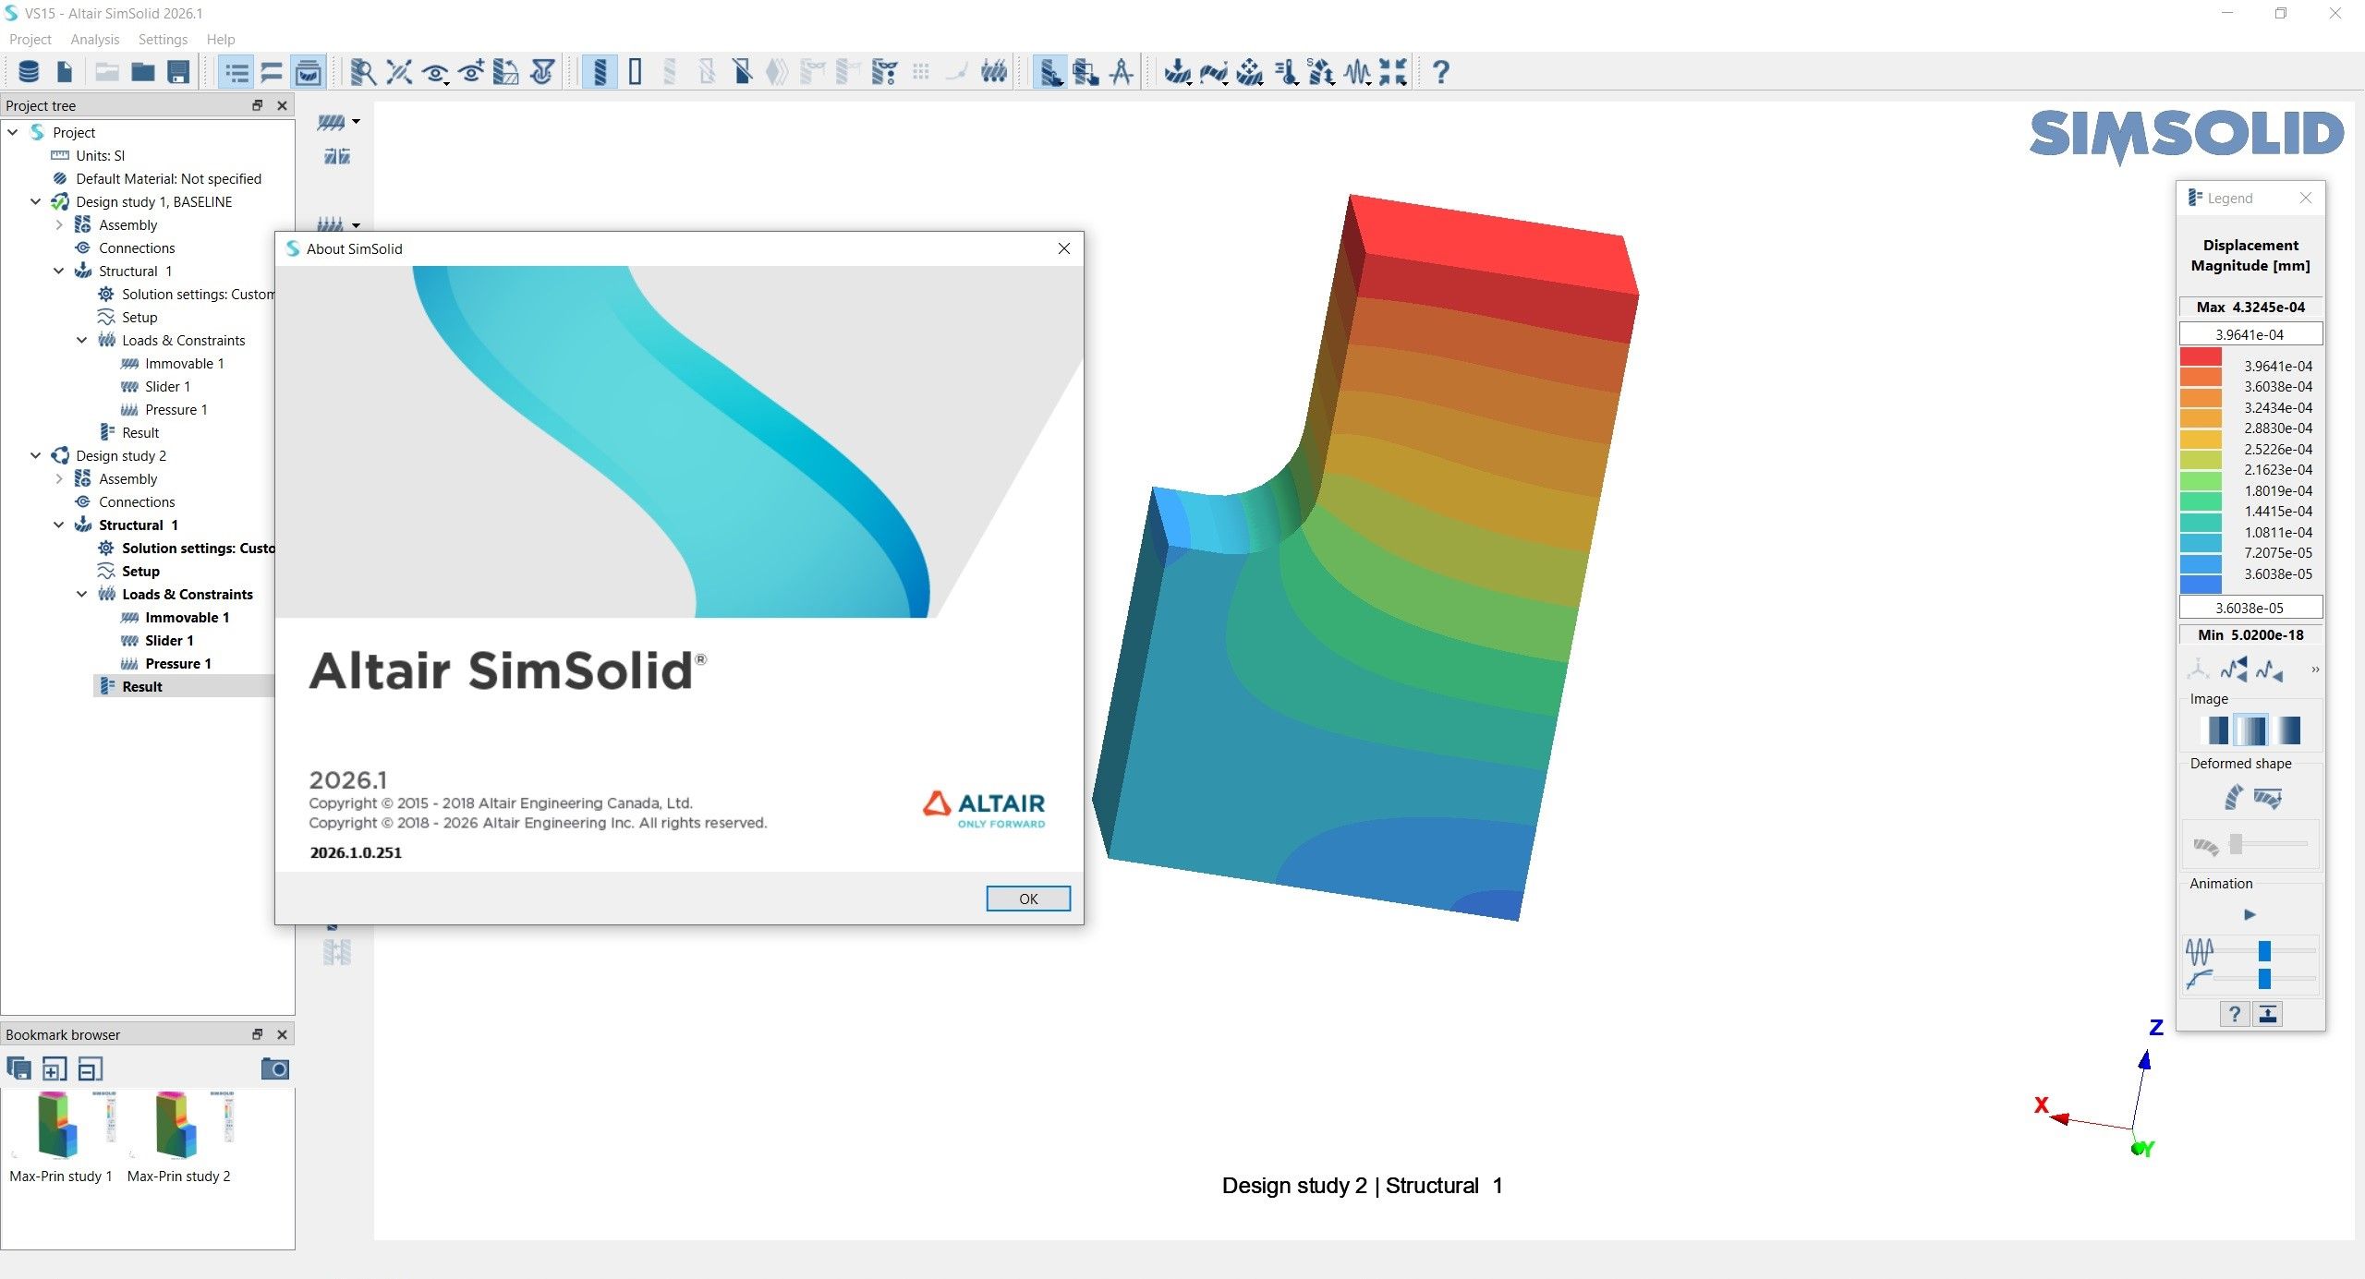Click the four-arrows converge toolbar icon
Image resolution: width=2365 pixels, height=1279 pixels.
click(x=1393, y=71)
